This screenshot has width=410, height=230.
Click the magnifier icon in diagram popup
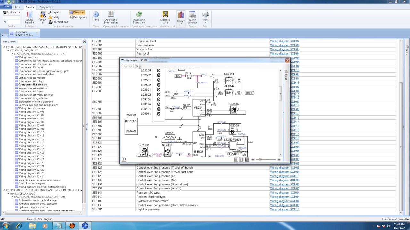[x=124, y=159]
